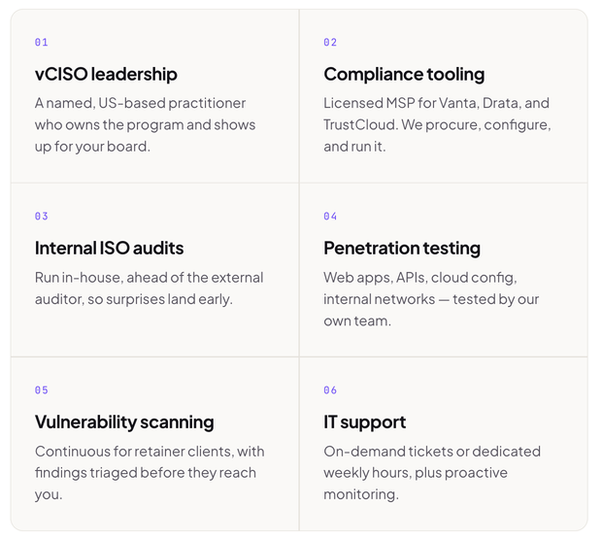Viewport: 602px width, 540px height.
Task: Click the vCISO leadership heading
Action: point(106,75)
